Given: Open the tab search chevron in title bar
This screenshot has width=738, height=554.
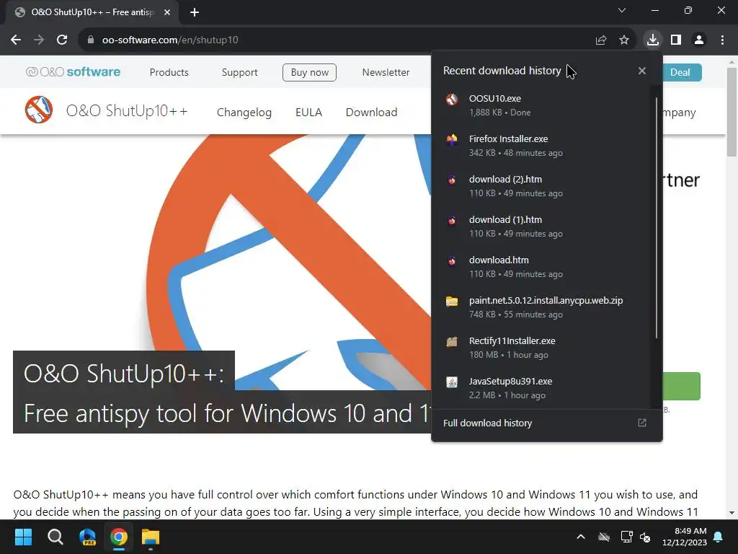Looking at the screenshot, I should pyautogui.click(x=622, y=10).
